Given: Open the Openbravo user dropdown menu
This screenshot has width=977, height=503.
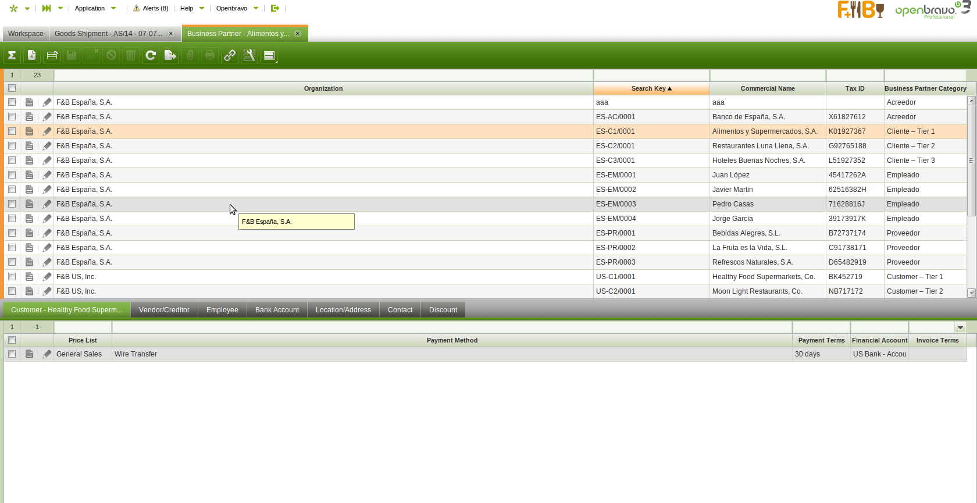Looking at the screenshot, I should coord(237,8).
